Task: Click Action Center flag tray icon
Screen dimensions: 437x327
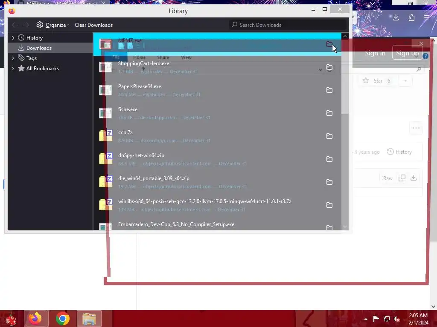Action: pyautogui.click(x=376, y=319)
